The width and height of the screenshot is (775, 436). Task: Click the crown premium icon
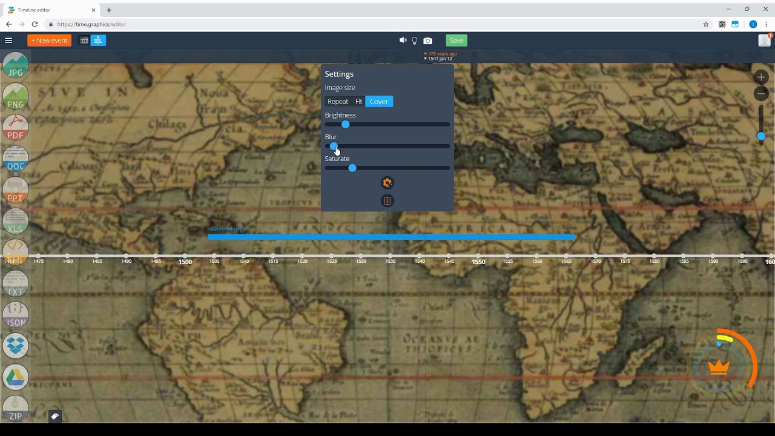click(719, 368)
